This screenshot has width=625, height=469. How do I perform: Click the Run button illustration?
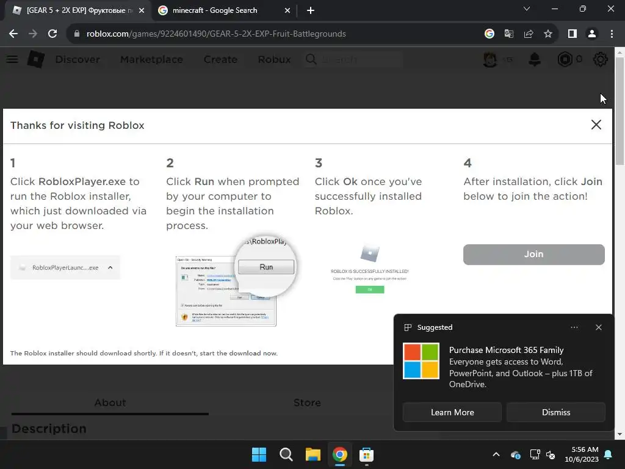pos(266,267)
